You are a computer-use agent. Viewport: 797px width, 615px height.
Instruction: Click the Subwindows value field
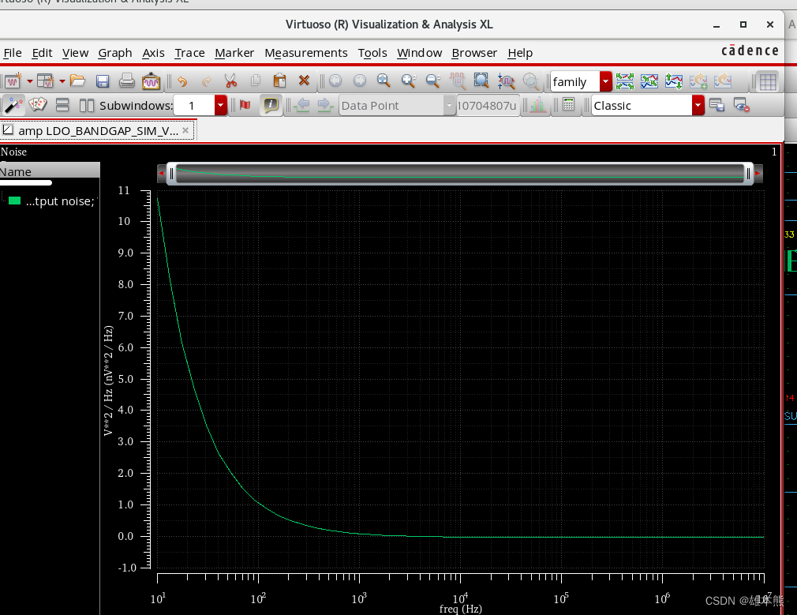(193, 105)
